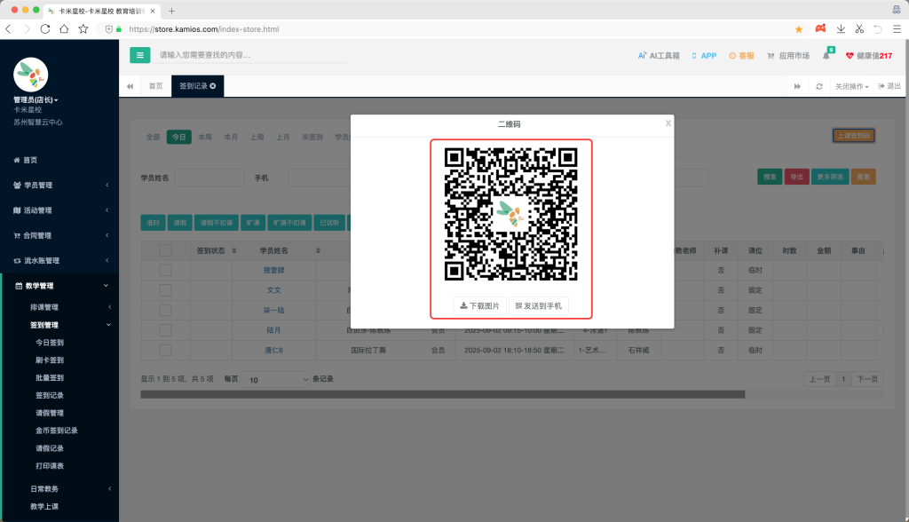The image size is (909, 522).
Task: Expand 流水账管理 in the sidebar
Action: (59, 261)
